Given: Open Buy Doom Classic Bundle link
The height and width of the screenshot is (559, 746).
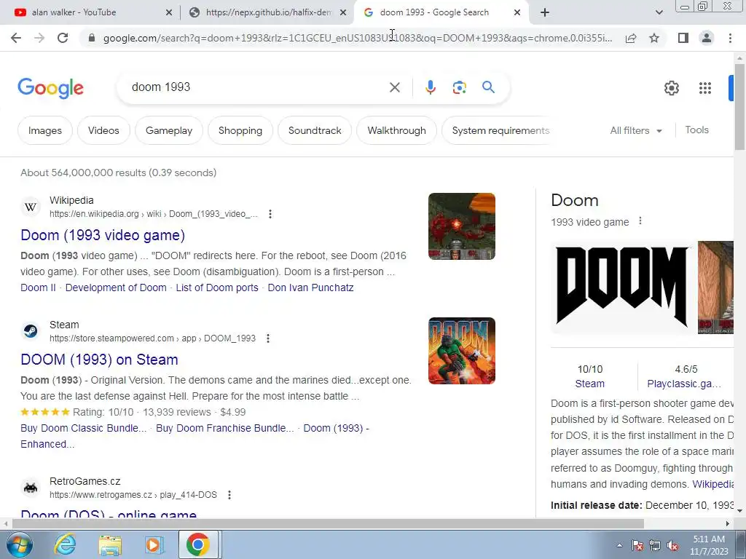Looking at the screenshot, I should pos(83,428).
